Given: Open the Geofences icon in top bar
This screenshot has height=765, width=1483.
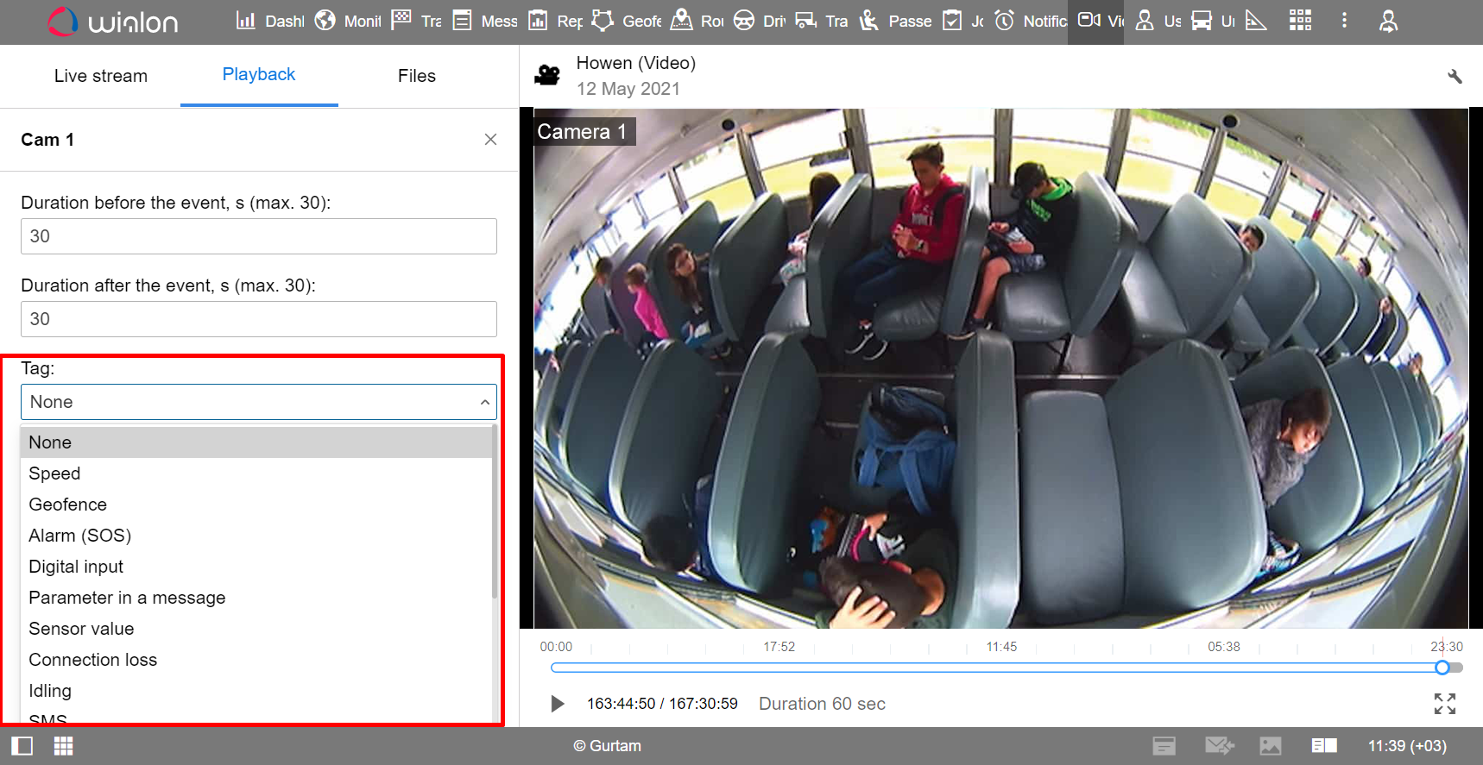Looking at the screenshot, I should click(603, 21).
